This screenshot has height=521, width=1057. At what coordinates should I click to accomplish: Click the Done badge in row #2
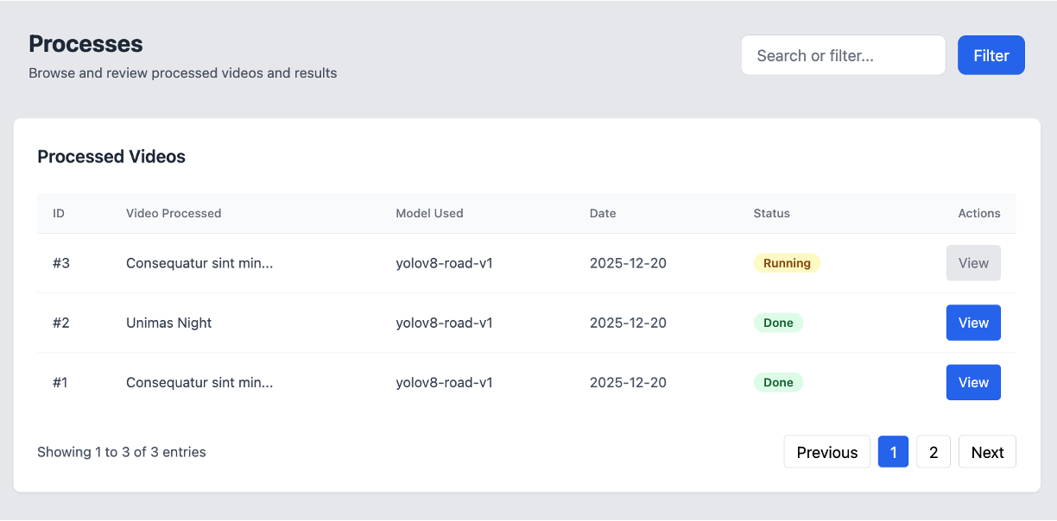point(778,323)
